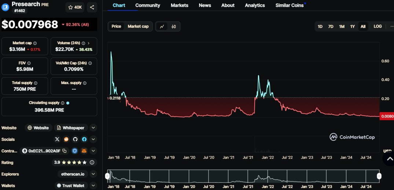394x190 pixels.
Task: Click the scroll-to-top arrow button
Action: [x=389, y=159]
